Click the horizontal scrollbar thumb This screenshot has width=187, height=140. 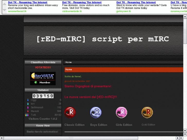click(71, 138)
